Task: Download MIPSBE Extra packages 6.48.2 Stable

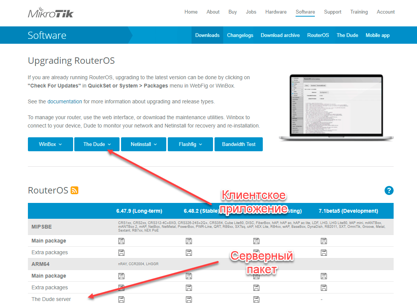Action: (189, 253)
